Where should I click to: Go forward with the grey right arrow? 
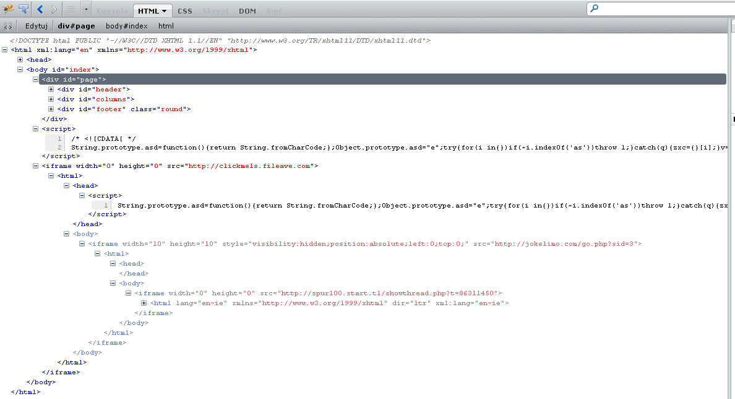54,9
